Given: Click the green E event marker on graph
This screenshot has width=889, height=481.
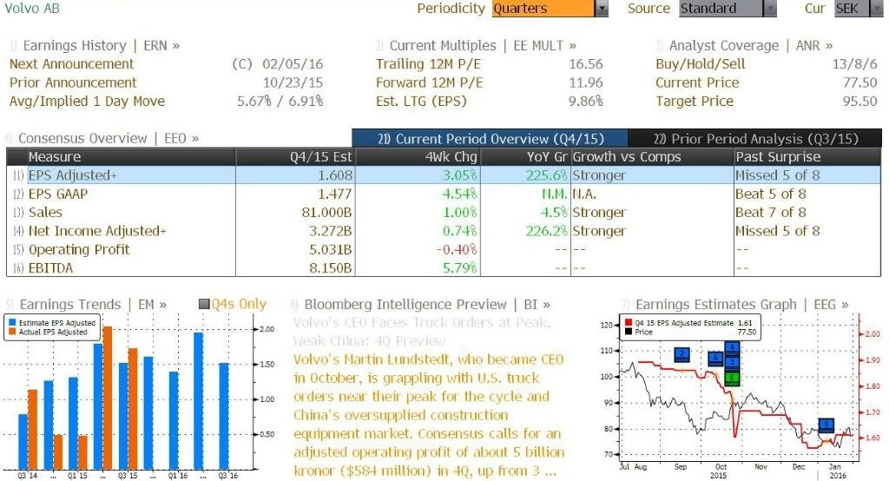Looking at the screenshot, I should pos(732,378).
